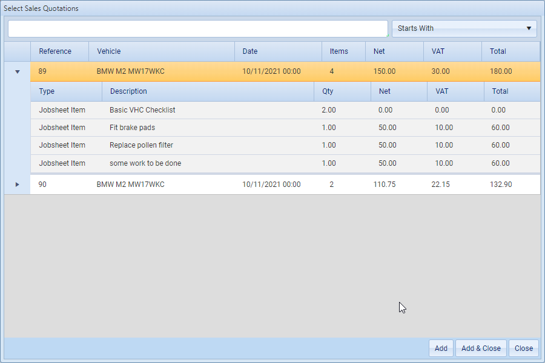Sort by Vehicle column header
The image size is (545, 363).
[x=162, y=51]
